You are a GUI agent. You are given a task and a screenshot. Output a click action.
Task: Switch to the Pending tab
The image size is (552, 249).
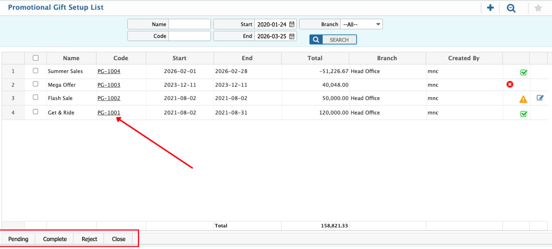pos(18,239)
